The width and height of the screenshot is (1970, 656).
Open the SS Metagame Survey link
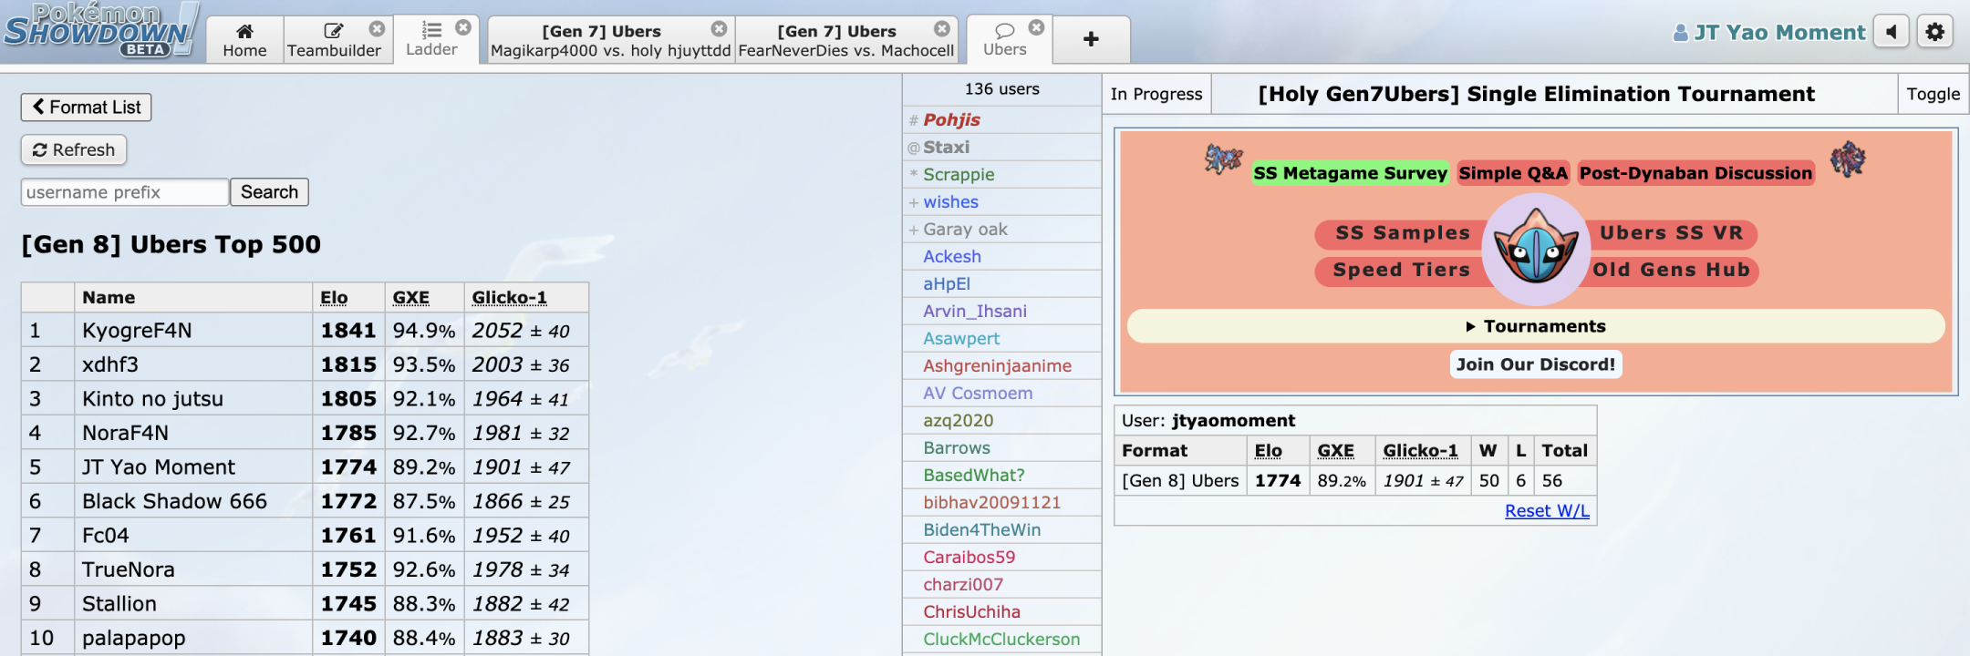point(1350,173)
